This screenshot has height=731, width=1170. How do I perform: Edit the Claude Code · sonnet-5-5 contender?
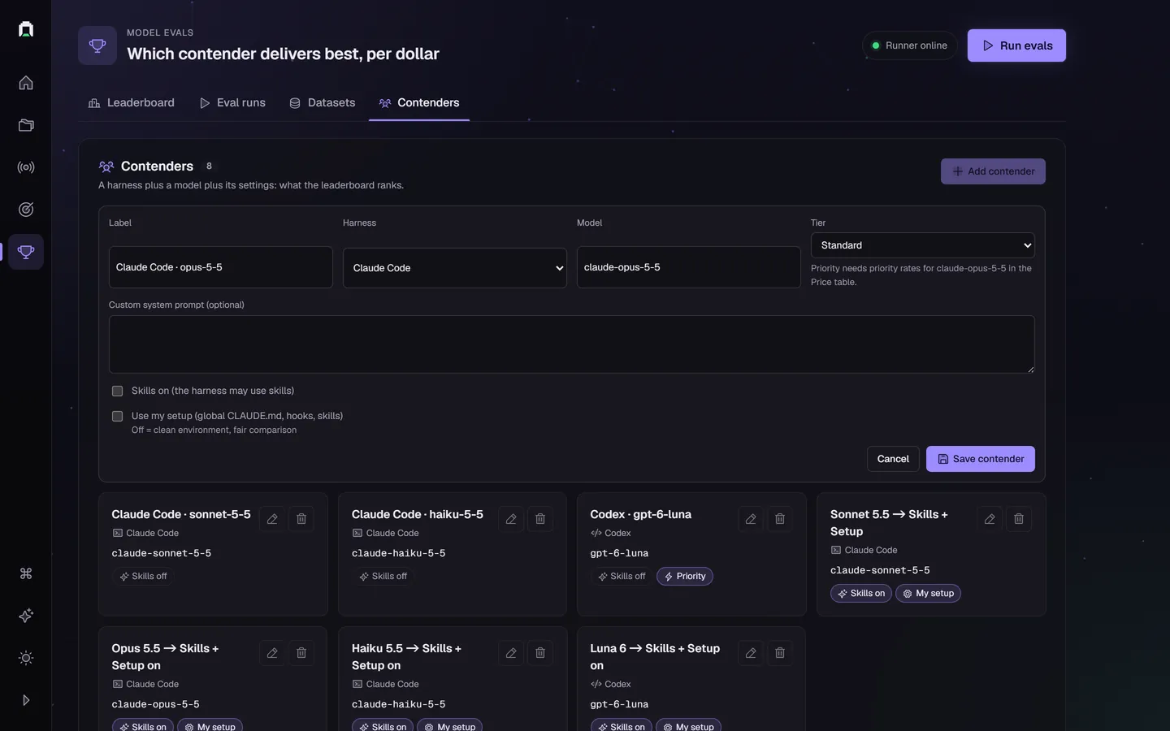(272, 519)
